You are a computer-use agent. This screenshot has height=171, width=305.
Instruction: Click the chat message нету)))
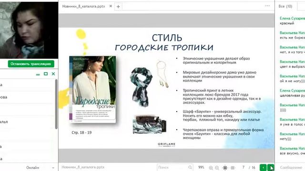pyautogui.click(x=285, y=139)
